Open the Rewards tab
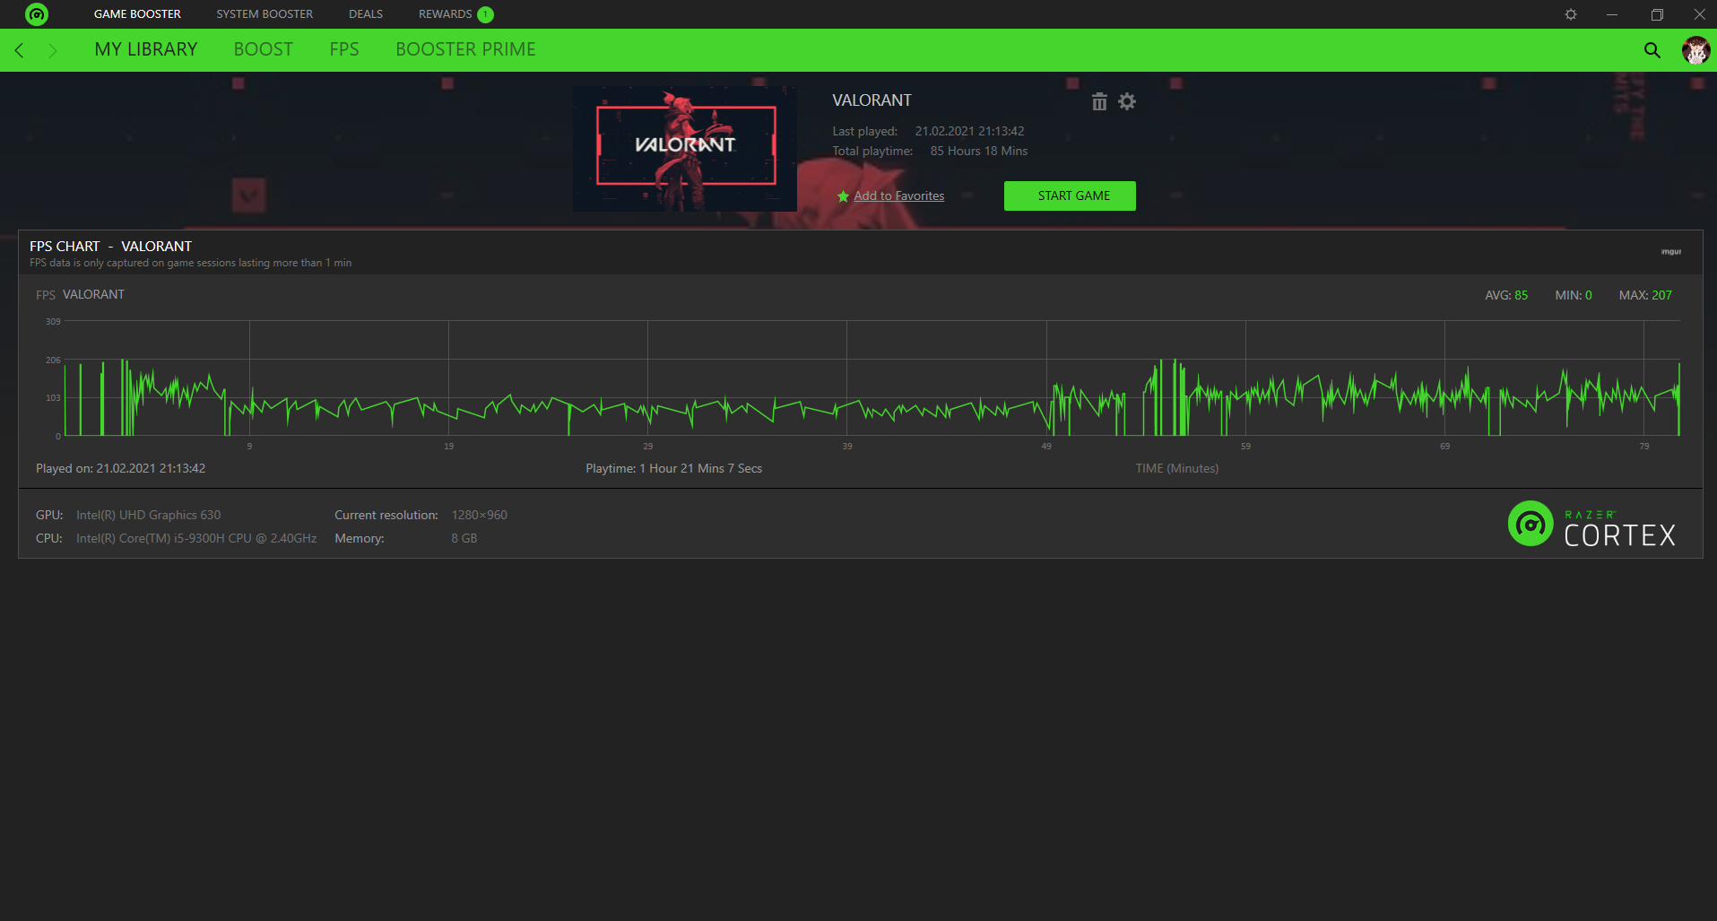The width and height of the screenshot is (1717, 921). pyautogui.click(x=446, y=14)
